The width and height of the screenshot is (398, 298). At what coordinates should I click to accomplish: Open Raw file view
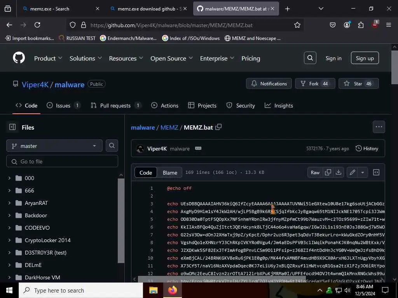click(315, 172)
